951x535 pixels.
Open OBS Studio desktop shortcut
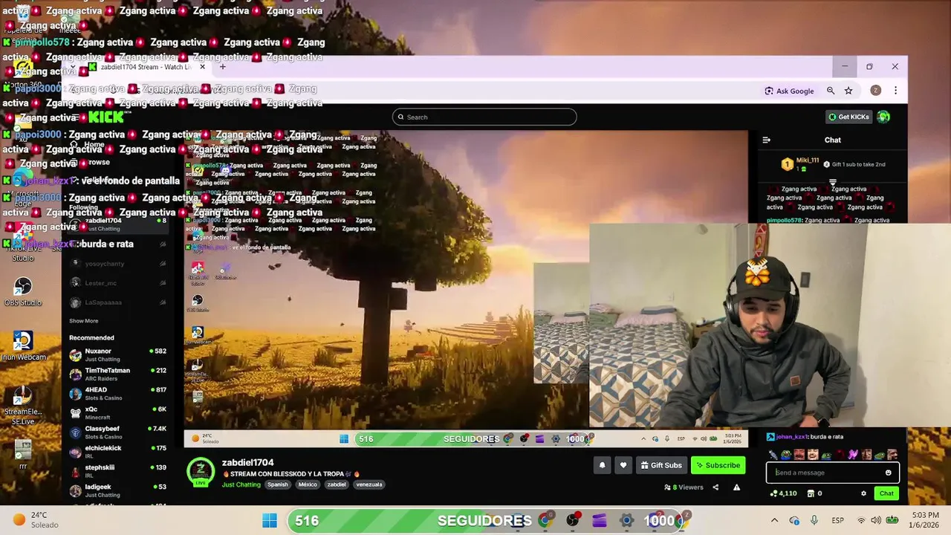[x=23, y=292]
